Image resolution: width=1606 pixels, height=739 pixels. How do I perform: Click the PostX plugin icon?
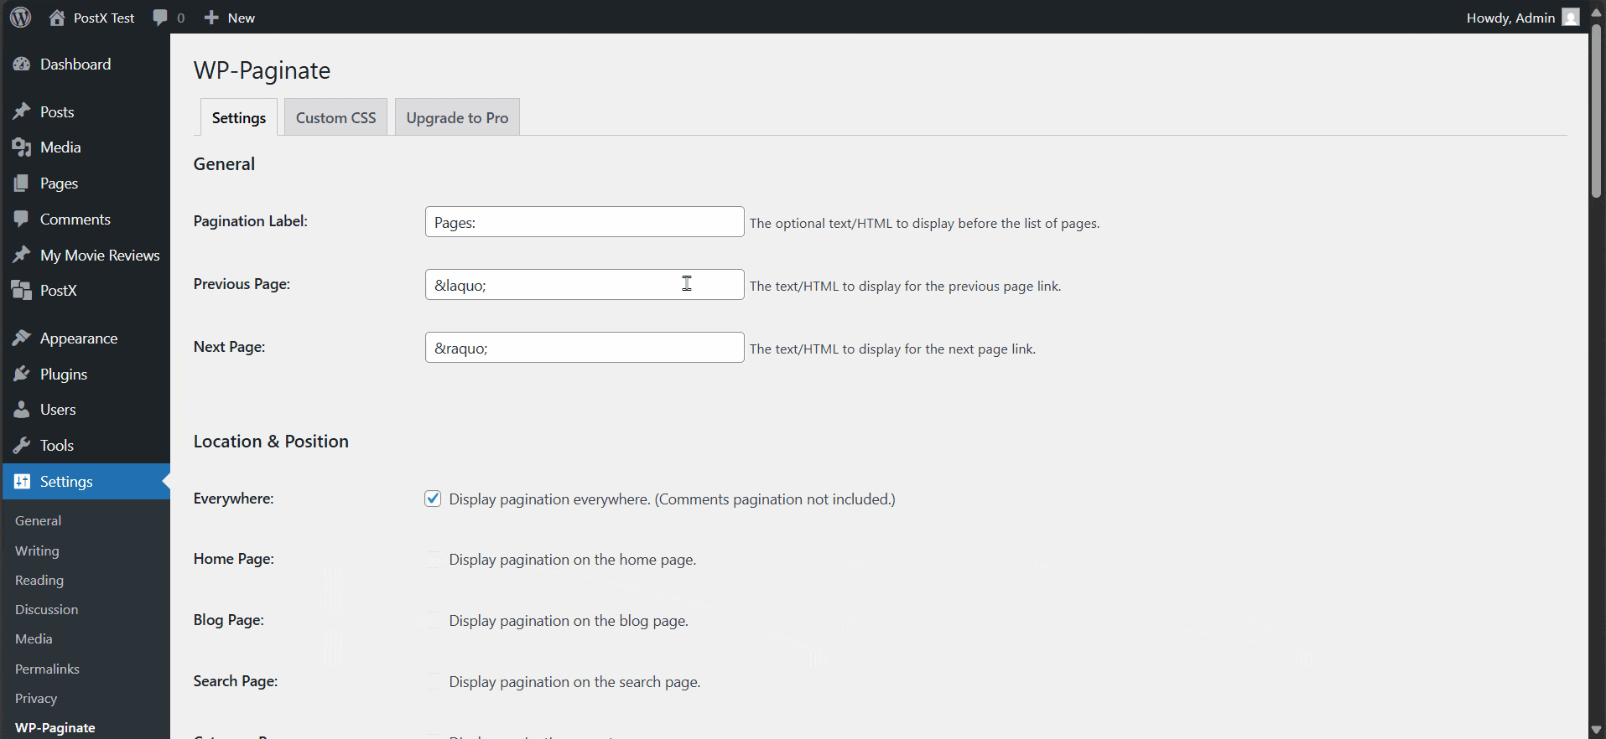point(22,291)
